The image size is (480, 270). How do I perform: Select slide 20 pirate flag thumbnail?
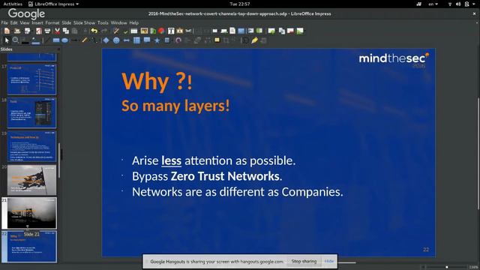pyautogui.click(x=31, y=180)
